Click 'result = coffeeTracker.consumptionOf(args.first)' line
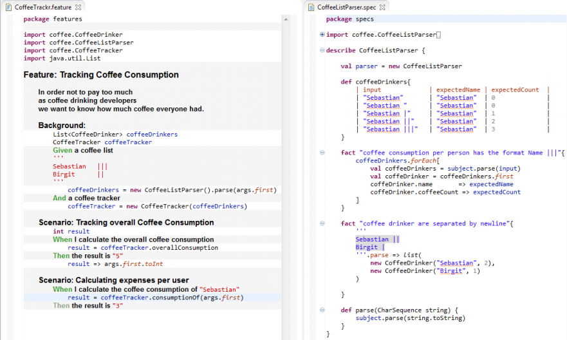The height and width of the screenshot is (340, 567). point(156,297)
